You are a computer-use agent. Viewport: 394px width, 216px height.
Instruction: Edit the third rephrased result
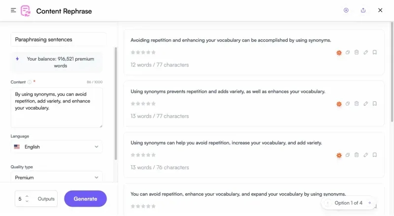365,155
